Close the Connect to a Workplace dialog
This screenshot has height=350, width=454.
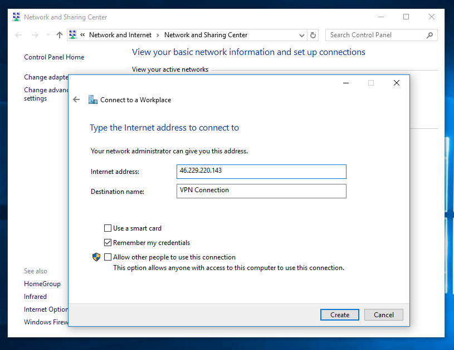click(397, 83)
